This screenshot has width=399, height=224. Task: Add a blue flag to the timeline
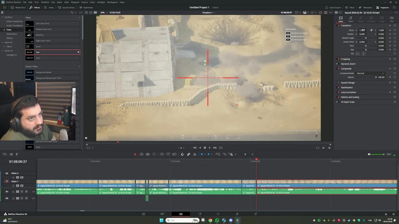coord(202,154)
